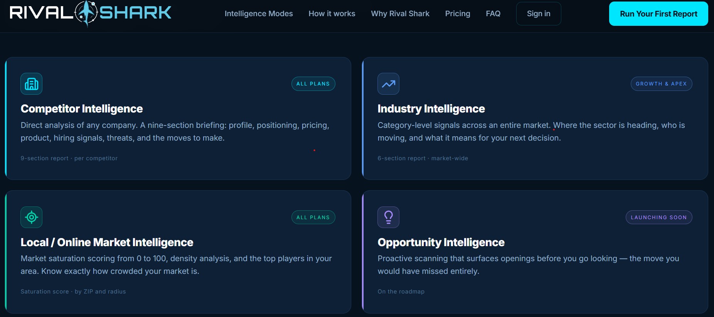Click the Industry Intelligence trending chart icon
714x317 pixels.
[x=388, y=84]
